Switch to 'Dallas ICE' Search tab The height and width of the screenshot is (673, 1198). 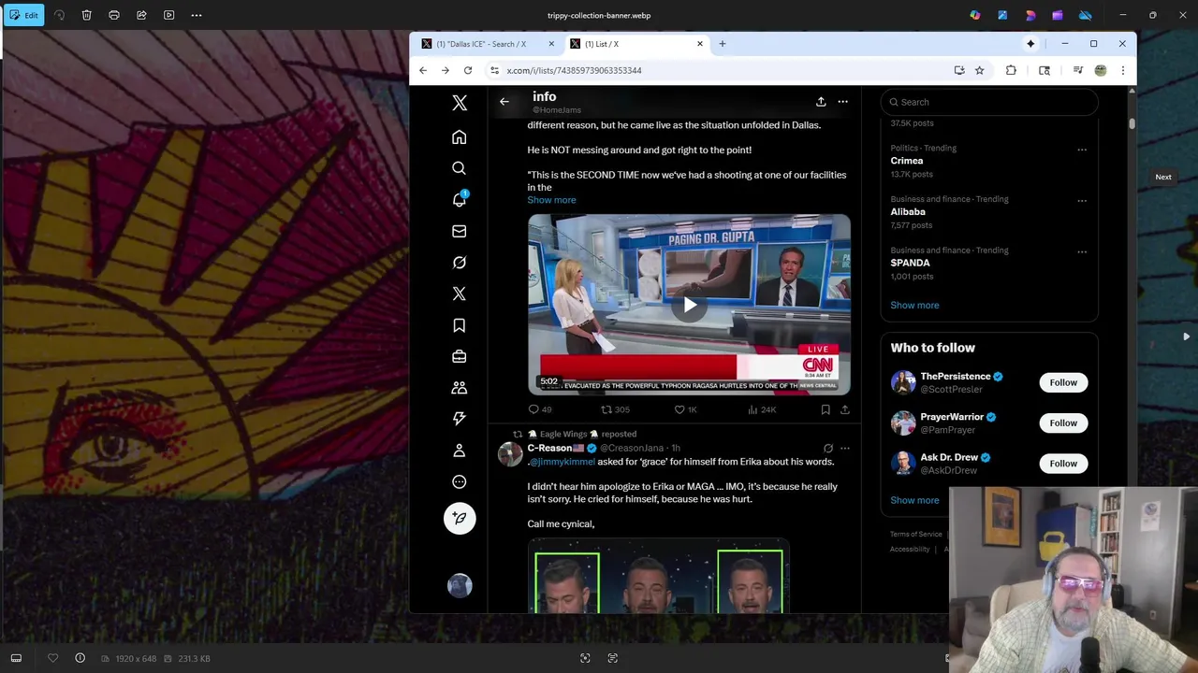482,44
